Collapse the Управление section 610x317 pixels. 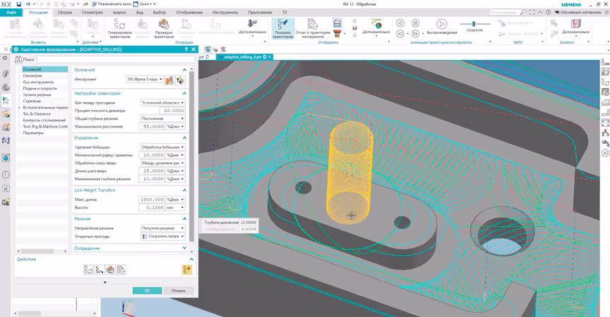184,138
